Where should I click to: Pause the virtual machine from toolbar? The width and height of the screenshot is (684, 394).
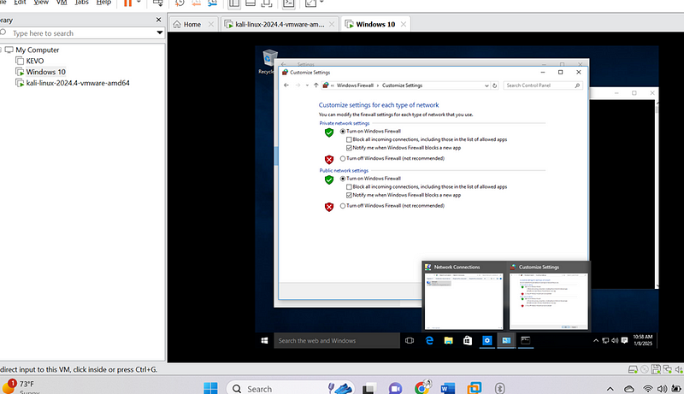pyautogui.click(x=127, y=3)
